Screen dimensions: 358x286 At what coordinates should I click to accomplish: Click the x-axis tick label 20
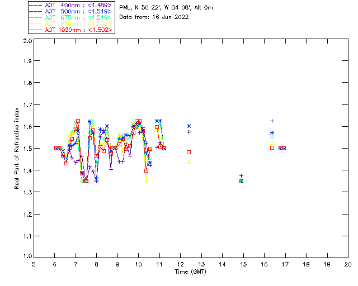[x=348, y=264]
